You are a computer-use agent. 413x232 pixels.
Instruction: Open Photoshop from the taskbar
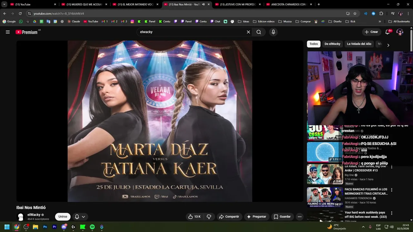click(x=45, y=227)
